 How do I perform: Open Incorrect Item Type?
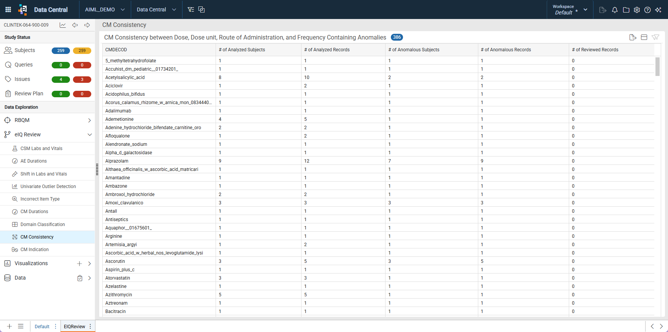tap(47, 199)
